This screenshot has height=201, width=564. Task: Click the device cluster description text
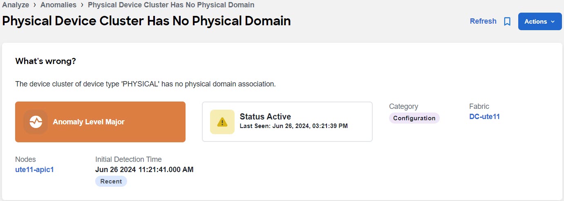pos(145,84)
